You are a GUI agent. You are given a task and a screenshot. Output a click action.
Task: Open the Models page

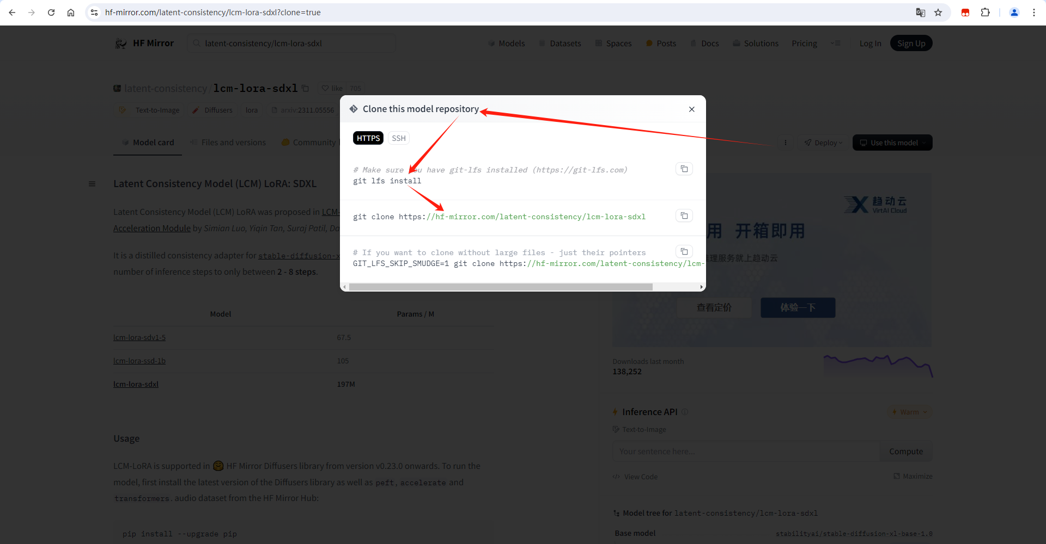(507, 44)
